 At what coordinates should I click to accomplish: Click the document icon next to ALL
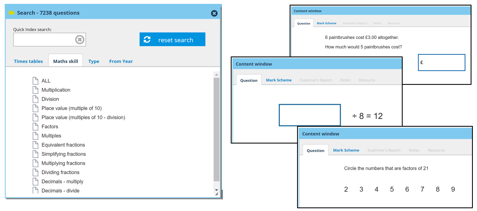(x=35, y=81)
